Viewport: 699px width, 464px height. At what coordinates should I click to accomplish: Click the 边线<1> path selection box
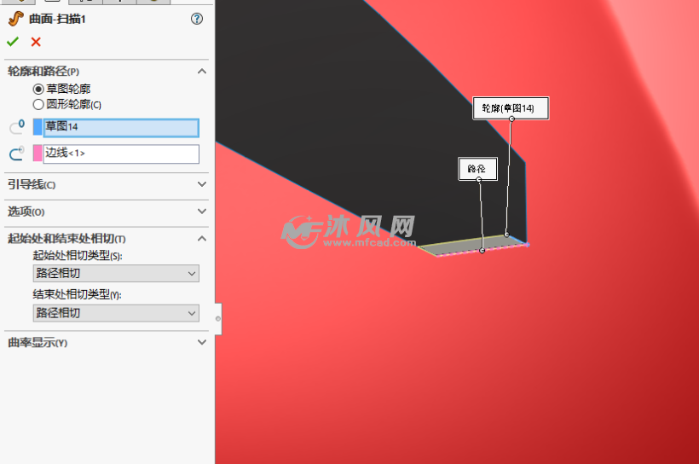(121, 154)
